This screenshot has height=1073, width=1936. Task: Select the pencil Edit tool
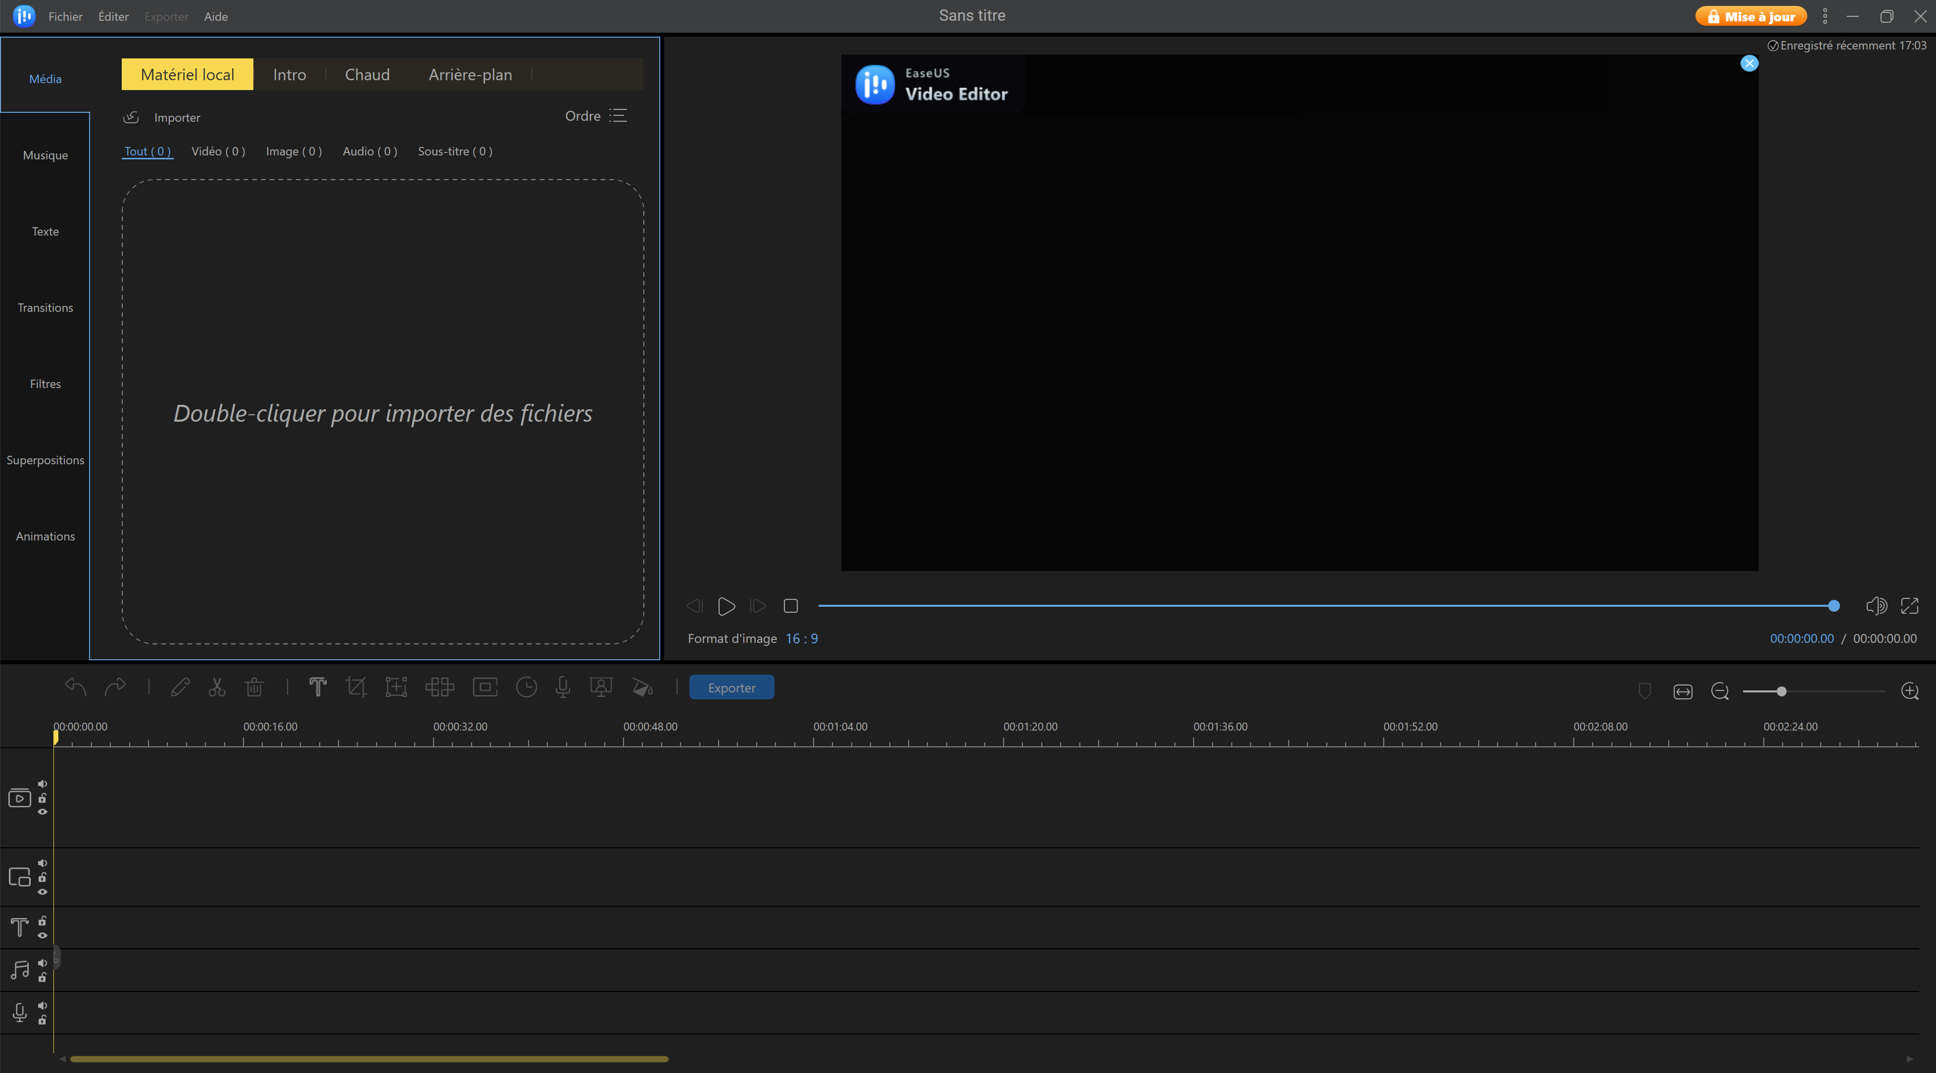click(180, 687)
